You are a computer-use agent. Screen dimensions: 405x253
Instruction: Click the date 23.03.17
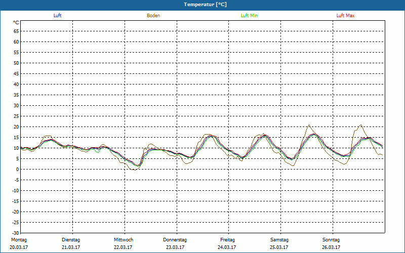(x=175, y=247)
